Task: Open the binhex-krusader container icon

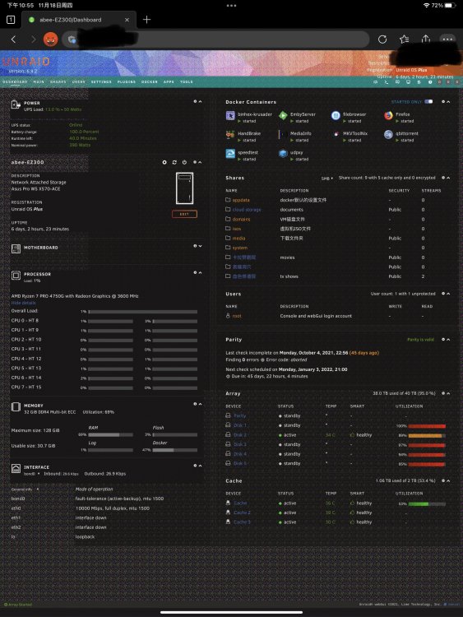Action: click(230, 116)
